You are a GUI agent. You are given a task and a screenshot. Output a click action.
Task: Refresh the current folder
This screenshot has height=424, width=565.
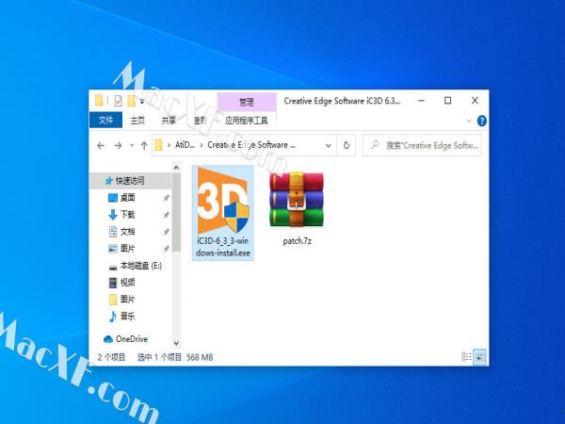click(347, 146)
